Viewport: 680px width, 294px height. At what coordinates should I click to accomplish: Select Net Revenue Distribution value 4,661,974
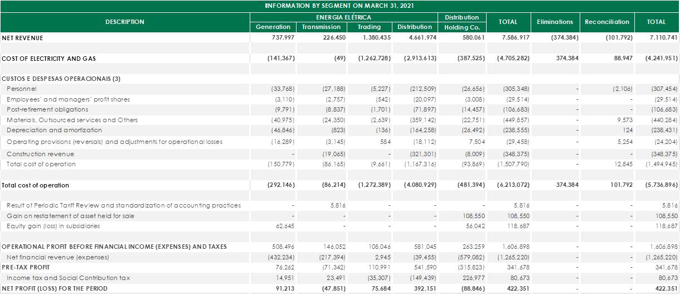[x=421, y=38]
